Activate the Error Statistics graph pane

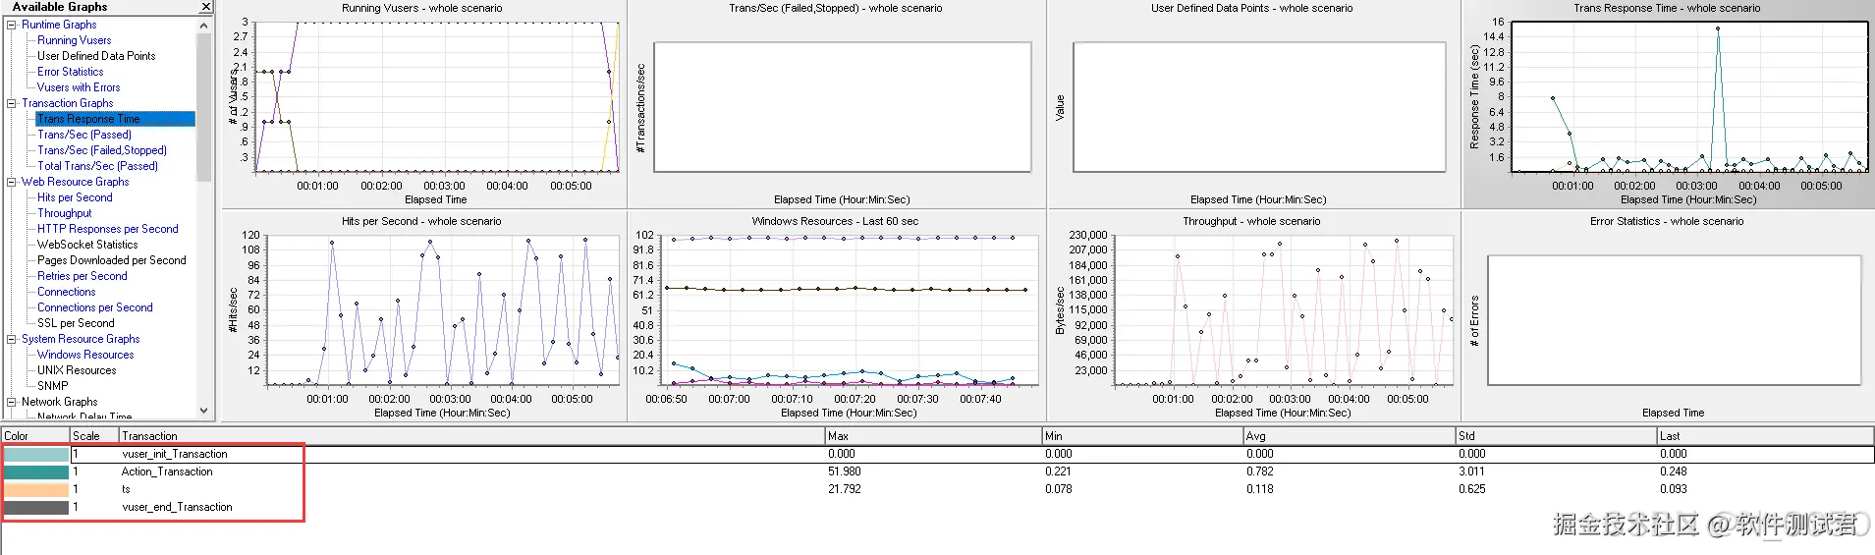point(1668,316)
